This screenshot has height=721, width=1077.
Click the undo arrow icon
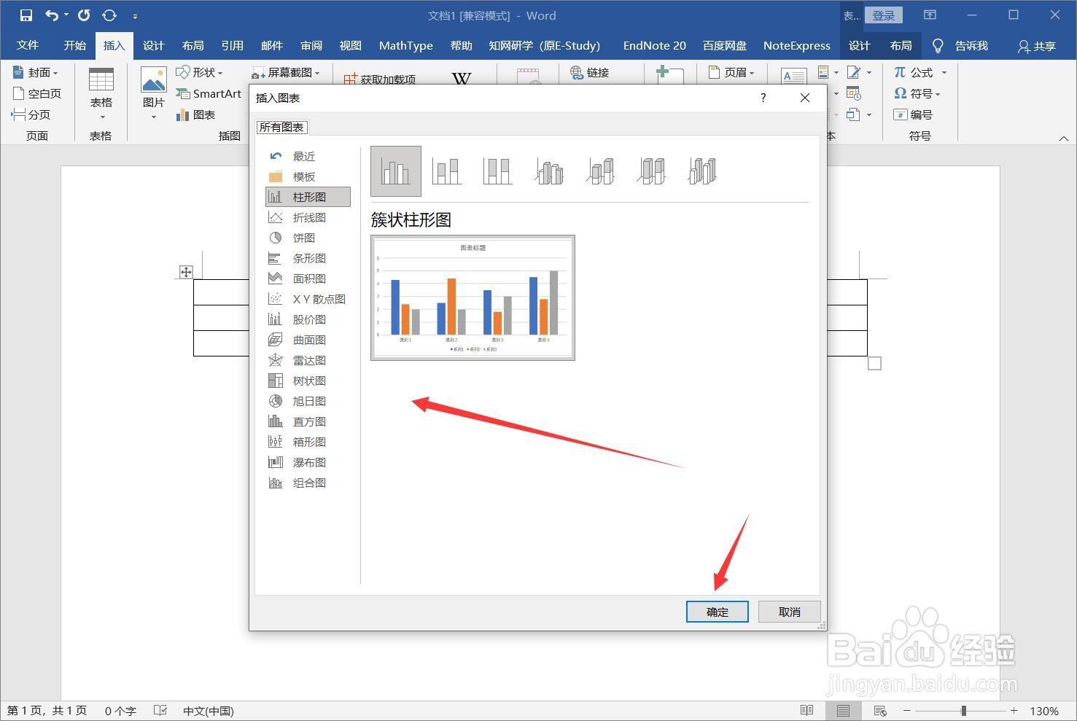tap(51, 15)
